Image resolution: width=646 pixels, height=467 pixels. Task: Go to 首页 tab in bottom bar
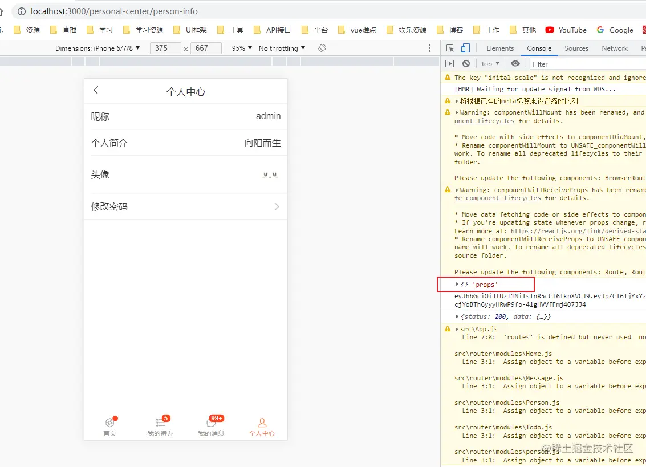[x=110, y=426]
